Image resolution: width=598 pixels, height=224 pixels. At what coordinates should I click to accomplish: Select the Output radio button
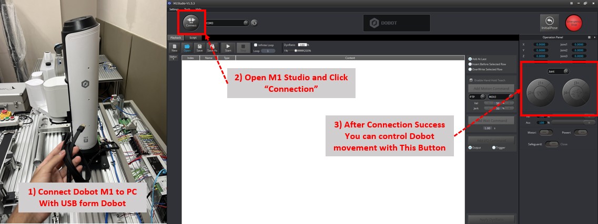pyautogui.click(x=470, y=147)
